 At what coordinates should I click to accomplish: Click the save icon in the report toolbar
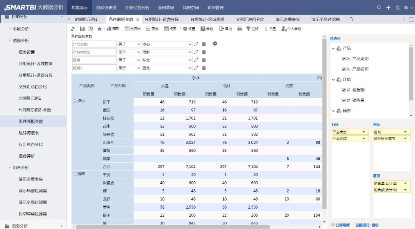(x=82, y=29)
